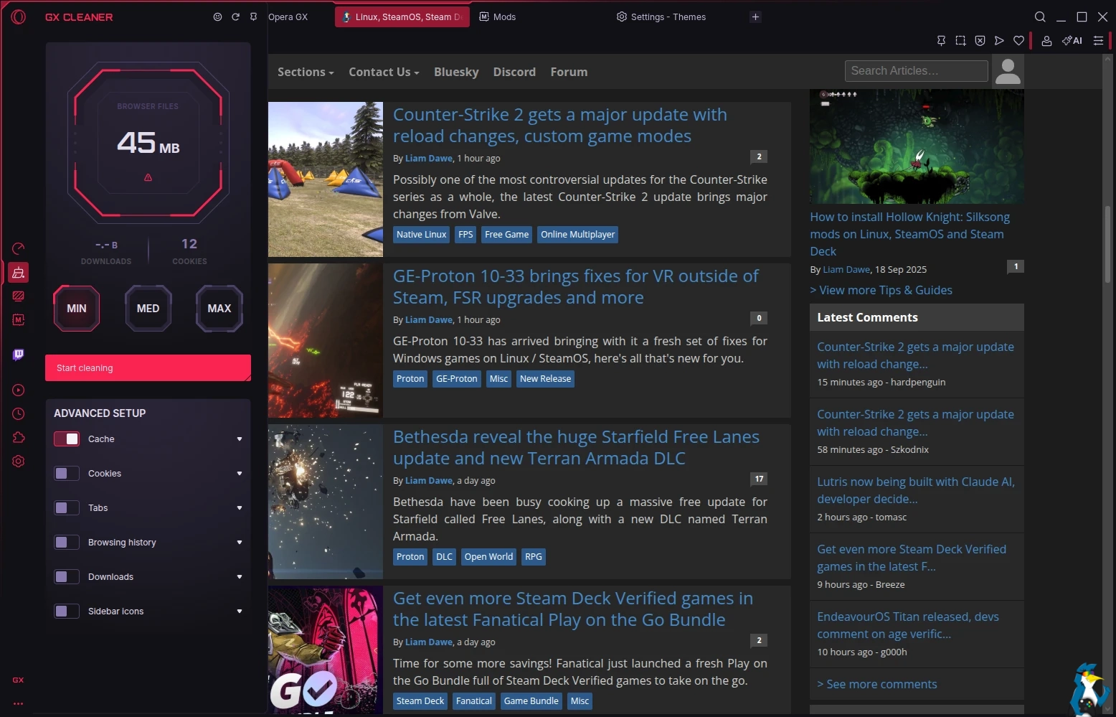Expand the Tabs options arrow
The height and width of the screenshot is (717, 1116).
tap(240, 508)
